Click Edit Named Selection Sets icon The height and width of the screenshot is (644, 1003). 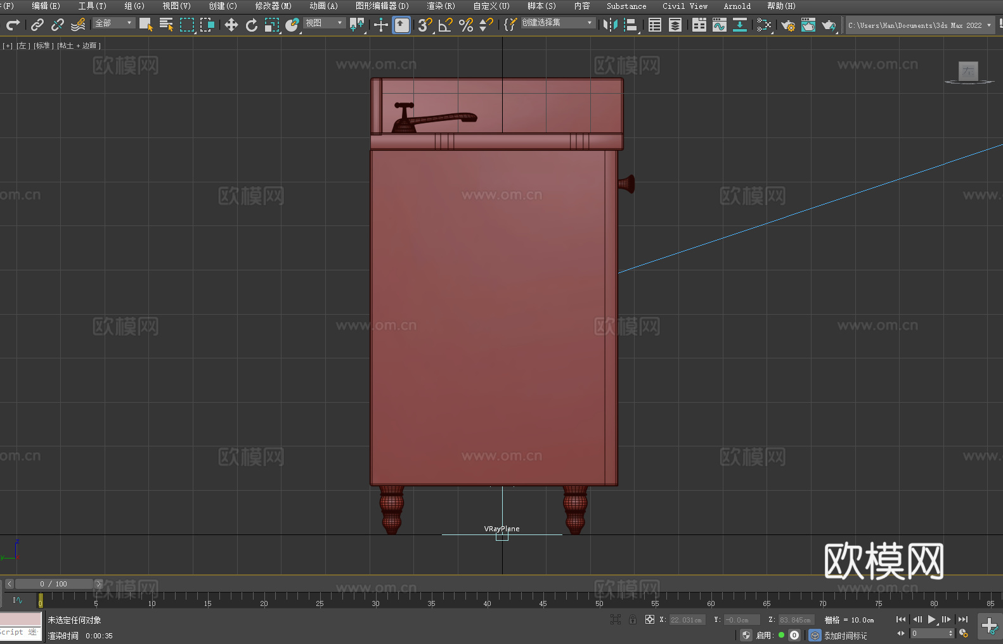pyautogui.click(x=510, y=25)
